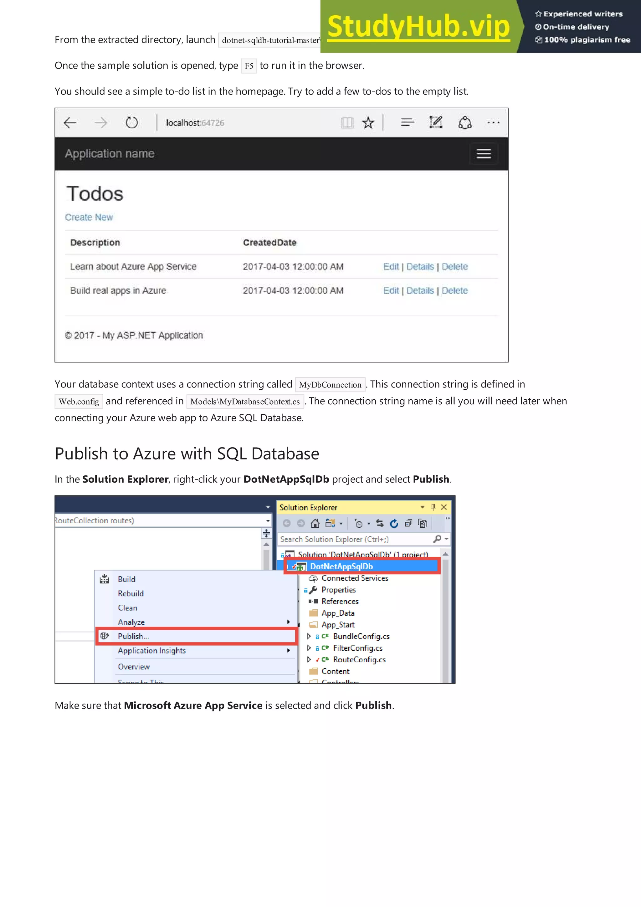Click the favorites star icon
Viewport: 641px width, 907px height.
(368, 123)
